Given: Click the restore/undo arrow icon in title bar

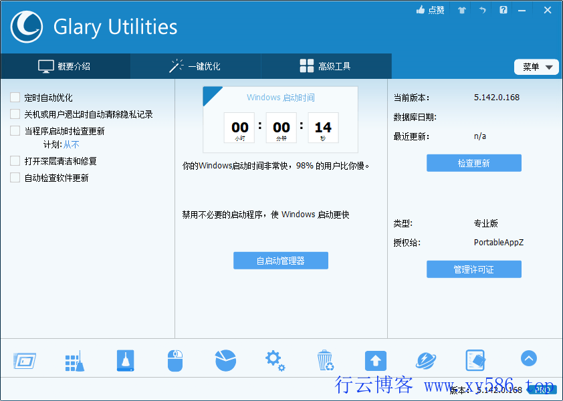Looking at the screenshot, I should tap(482, 10).
